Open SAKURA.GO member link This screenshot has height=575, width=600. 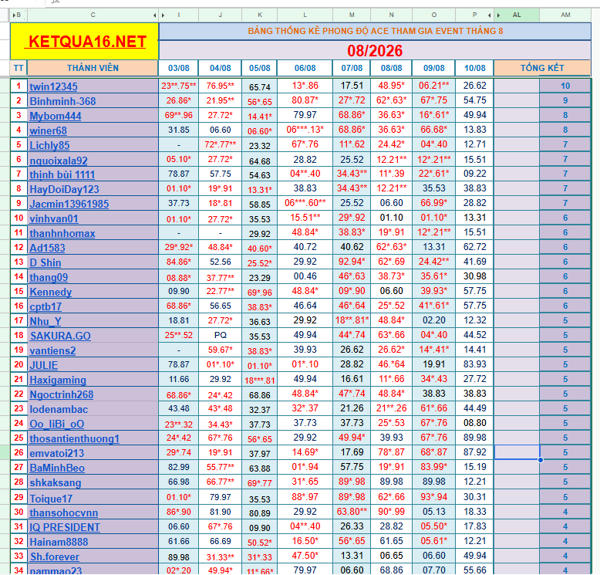click(x=60, y=336)
